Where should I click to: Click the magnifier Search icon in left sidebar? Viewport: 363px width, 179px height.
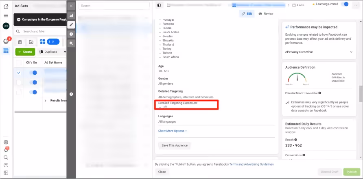pyautogui.click(x=6, y=157)
